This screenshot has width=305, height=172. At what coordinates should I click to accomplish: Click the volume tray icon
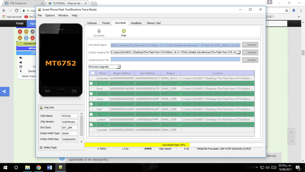267,168
